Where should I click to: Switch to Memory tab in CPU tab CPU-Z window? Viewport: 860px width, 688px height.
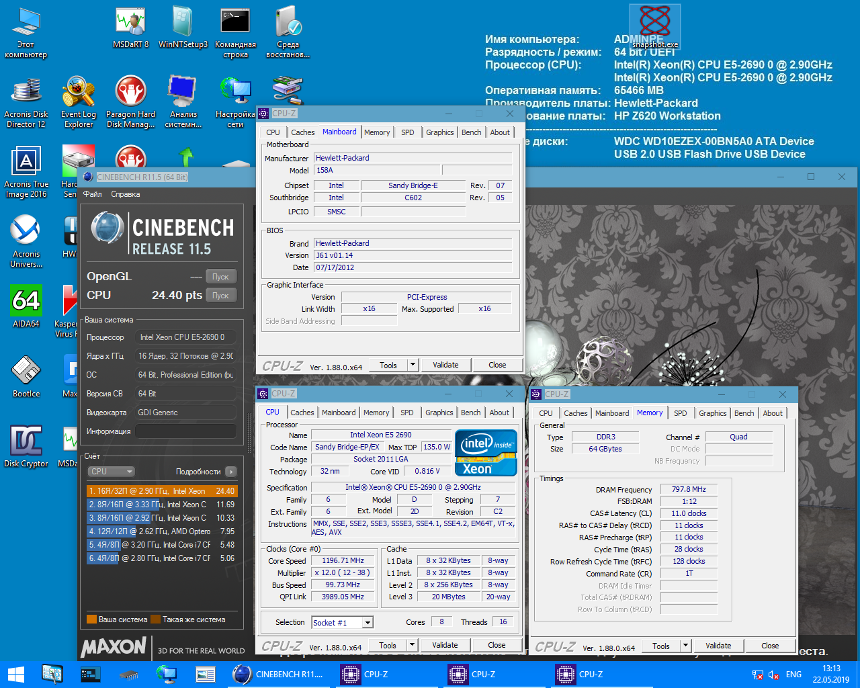pyautogui.click(x=376, y=413)
